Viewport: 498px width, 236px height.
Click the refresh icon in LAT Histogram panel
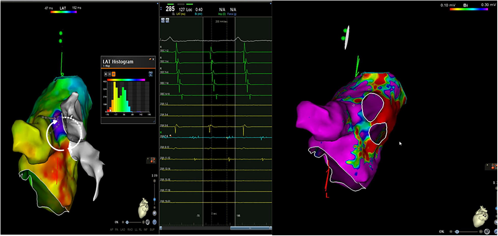pos(151,74)
